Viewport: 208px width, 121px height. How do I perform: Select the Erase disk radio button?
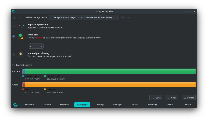click(x=14, y=36)
